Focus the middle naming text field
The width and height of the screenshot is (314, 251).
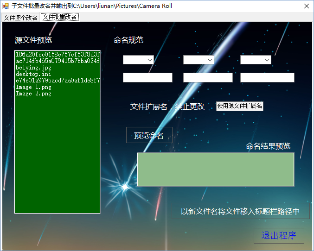208,78
